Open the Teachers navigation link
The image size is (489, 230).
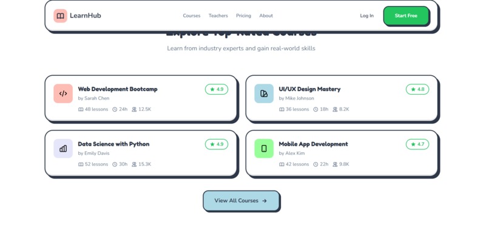[x=218, y=16]
